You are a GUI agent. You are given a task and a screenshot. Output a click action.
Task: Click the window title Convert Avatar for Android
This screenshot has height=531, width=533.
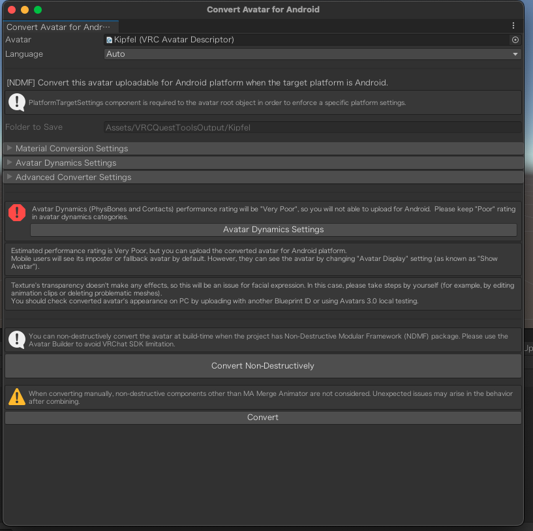263,10
